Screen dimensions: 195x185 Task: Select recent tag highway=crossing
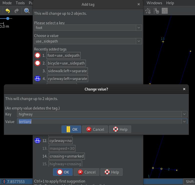[65, 164]
